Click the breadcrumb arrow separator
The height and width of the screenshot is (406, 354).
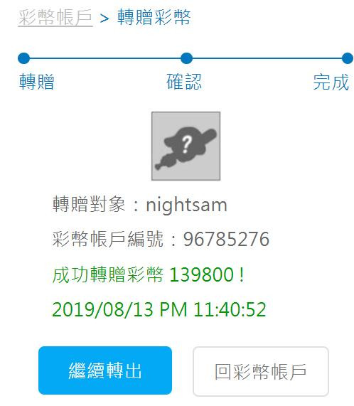click(x=104, y=18)
